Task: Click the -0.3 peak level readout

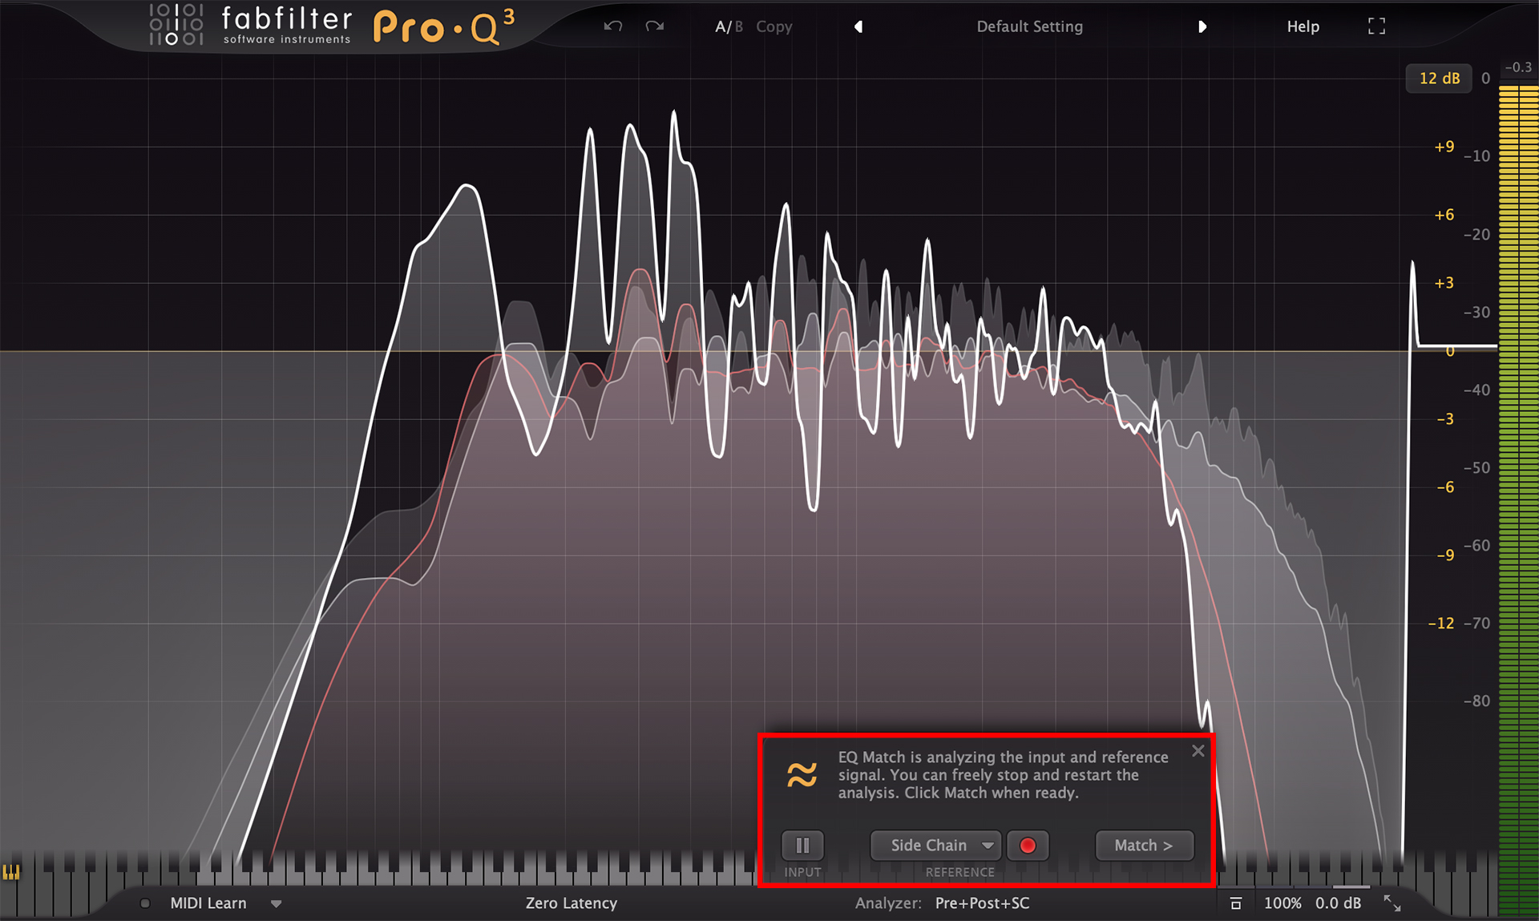Action: pos(1517,67)
